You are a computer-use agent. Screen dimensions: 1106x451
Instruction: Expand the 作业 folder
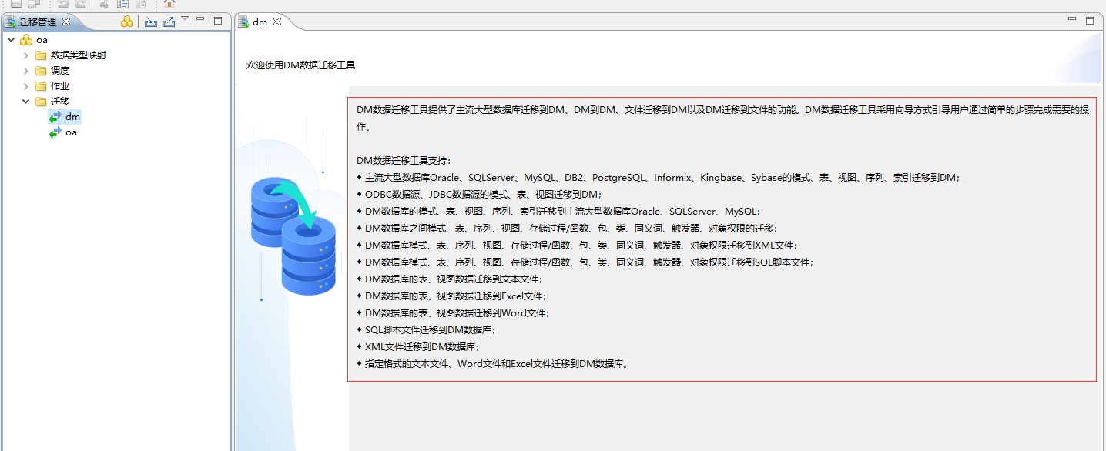pyautogui.click(x=26, y=86)
